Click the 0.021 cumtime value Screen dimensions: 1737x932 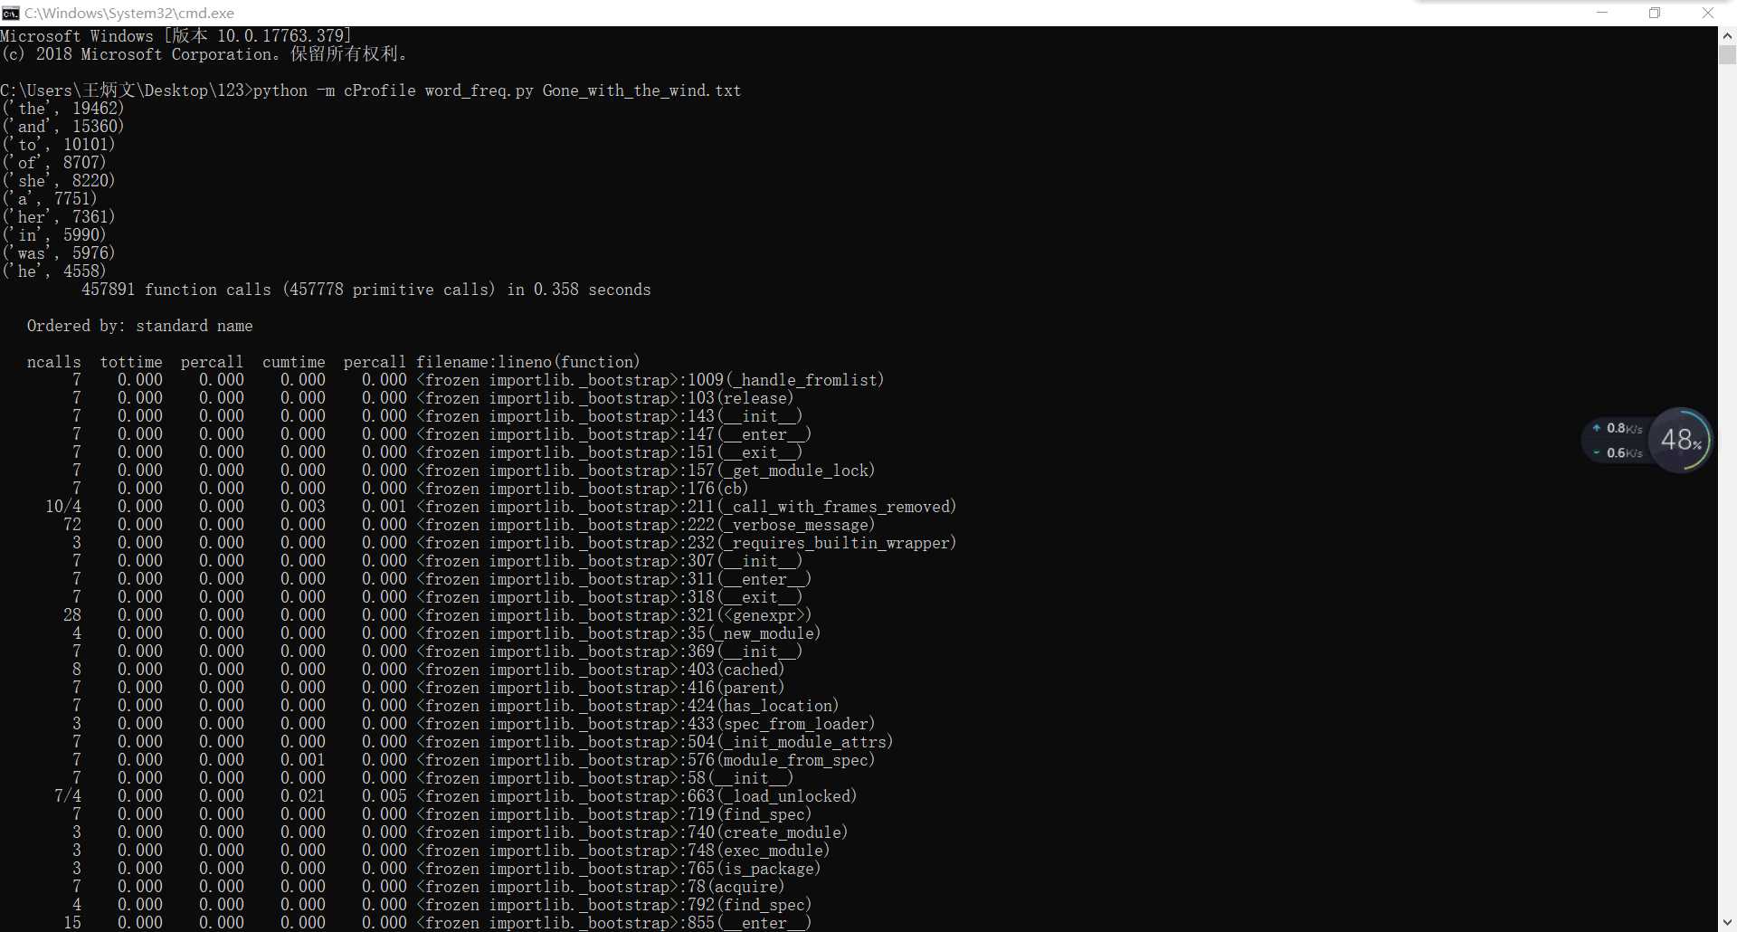click(303, 796)
